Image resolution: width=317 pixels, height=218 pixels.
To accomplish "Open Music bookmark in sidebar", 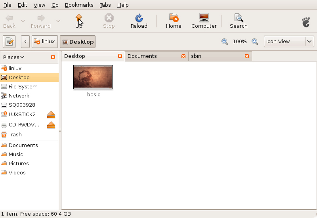I will (x=29, y=154).
